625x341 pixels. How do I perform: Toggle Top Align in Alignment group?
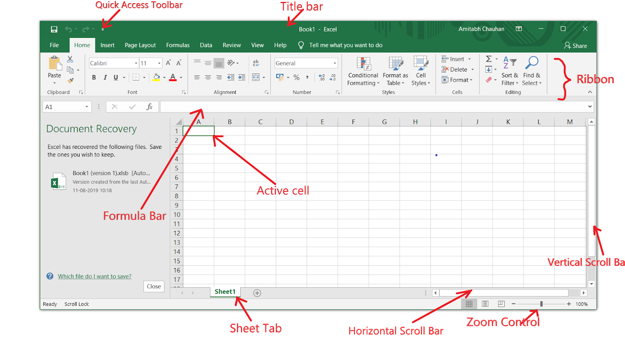pos(197,63)
